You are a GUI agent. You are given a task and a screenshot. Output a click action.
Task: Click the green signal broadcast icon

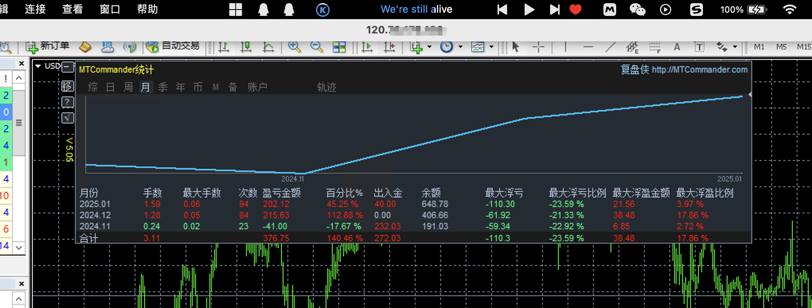click(130, 47)
